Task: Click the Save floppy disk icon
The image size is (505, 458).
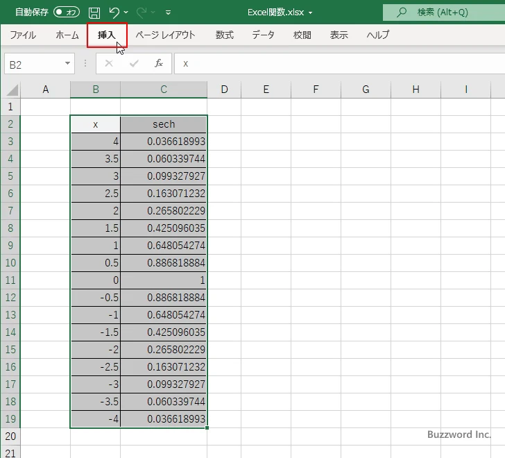Action: 94,12
